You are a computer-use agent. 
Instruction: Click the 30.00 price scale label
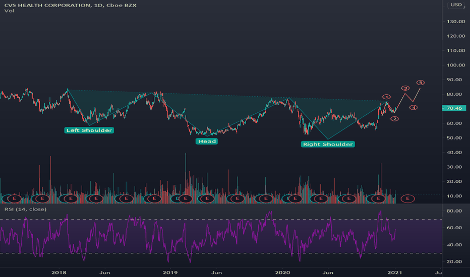(454, 167)
